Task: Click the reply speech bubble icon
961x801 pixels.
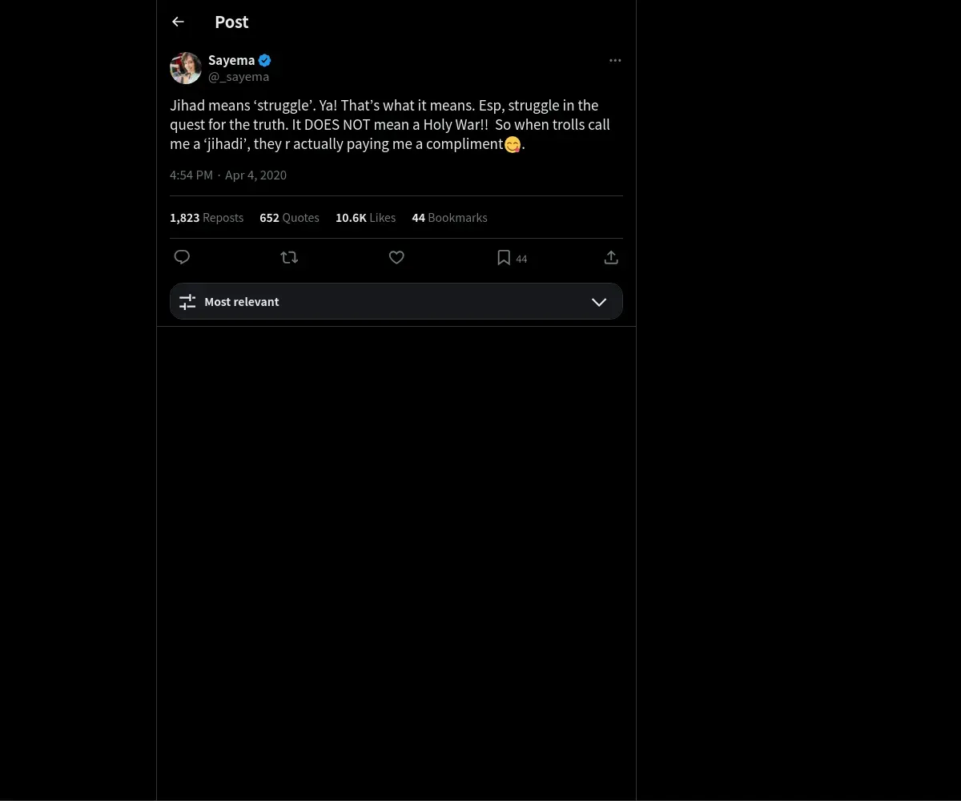Action: [x=182, y=257]
